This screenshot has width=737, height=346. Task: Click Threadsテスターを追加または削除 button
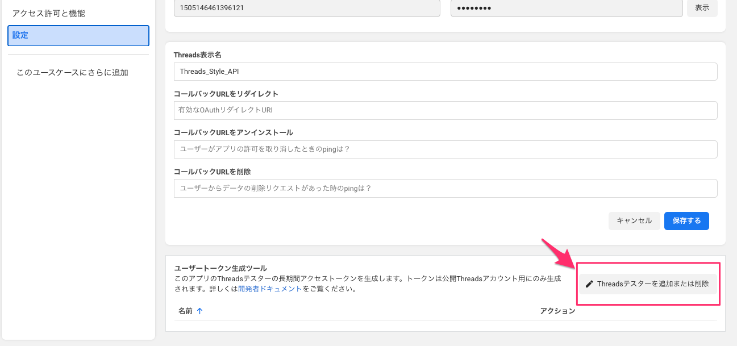(x=648, y=284)
